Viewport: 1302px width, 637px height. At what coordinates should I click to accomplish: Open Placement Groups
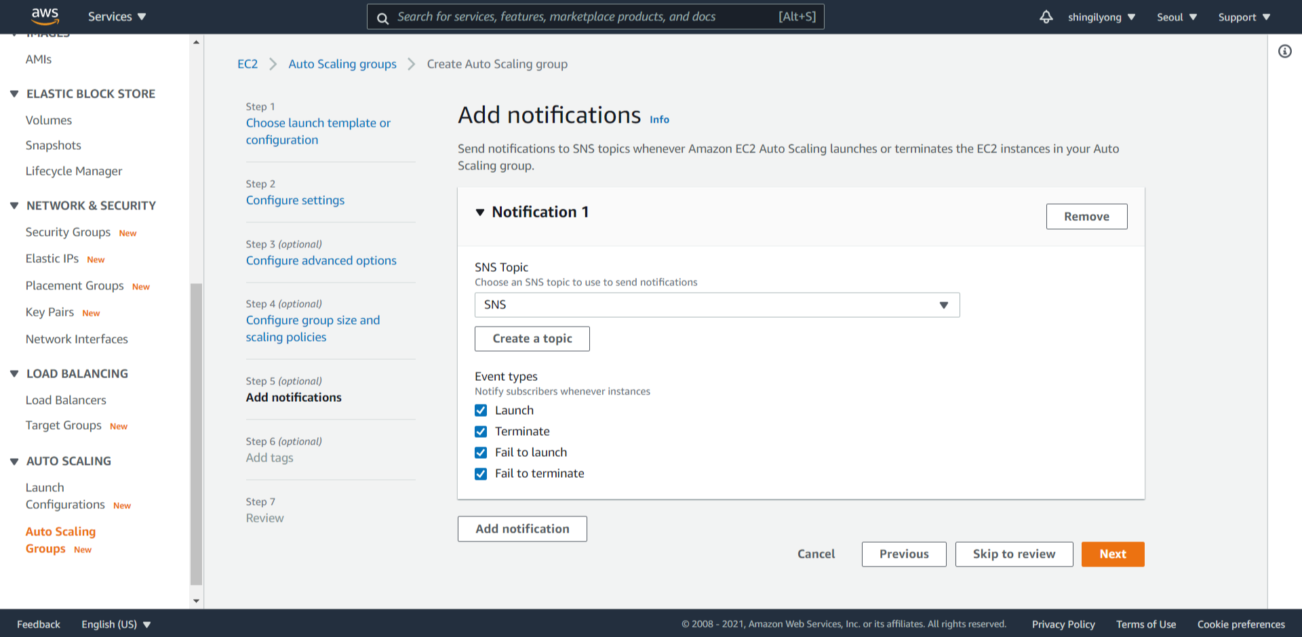[75, 286]
